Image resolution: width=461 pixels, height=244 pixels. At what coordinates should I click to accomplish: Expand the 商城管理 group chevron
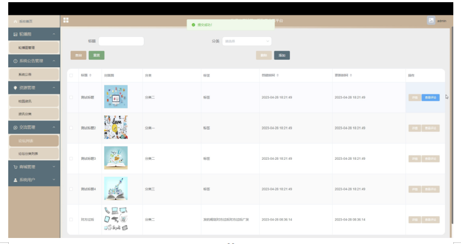point(54,167)
